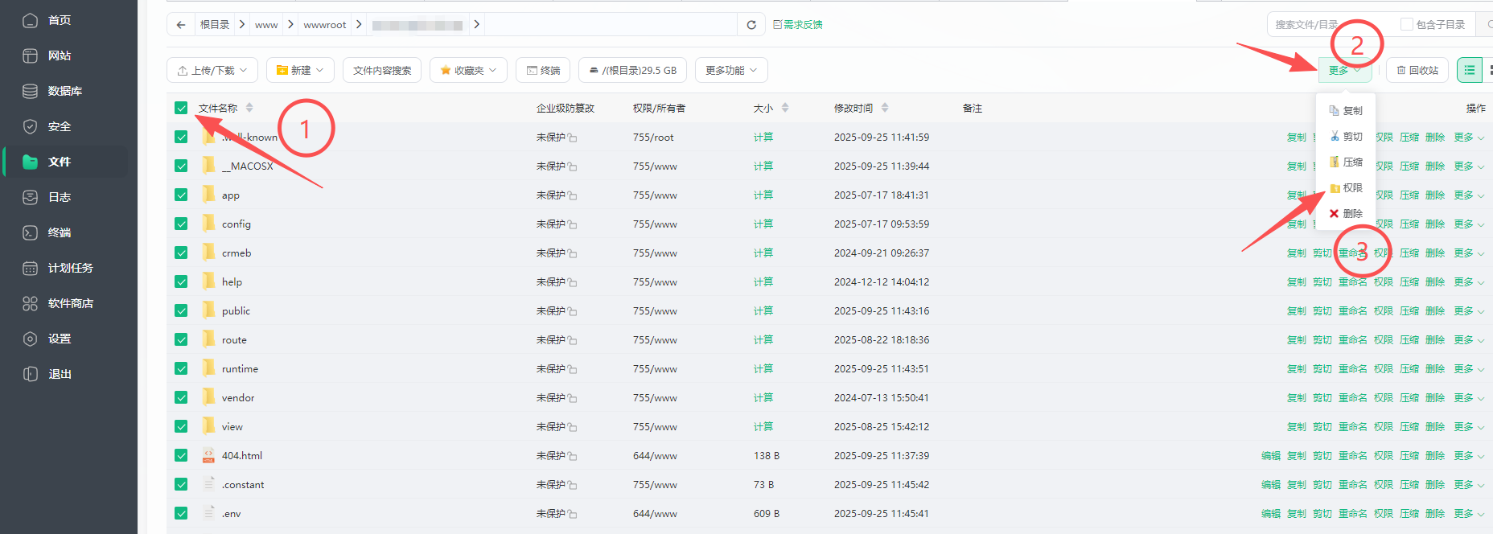Click 编辑 link for the .env file

click(1270, 513)
